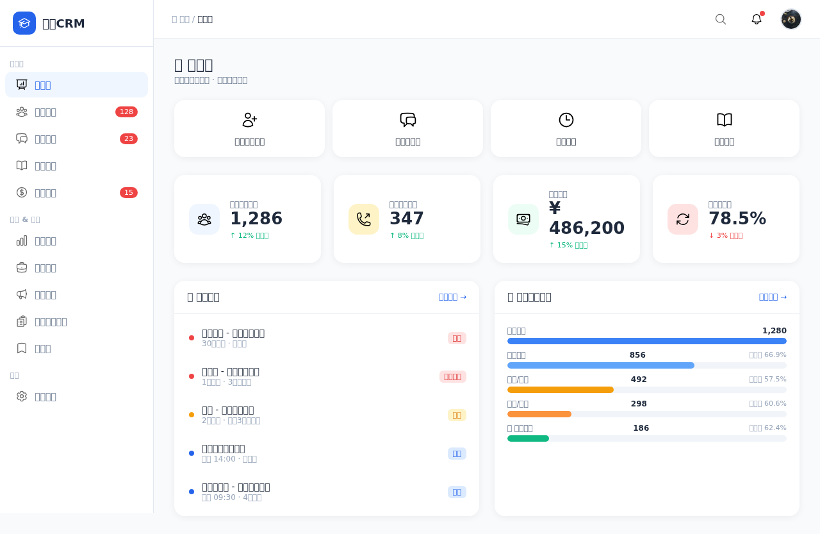
Task: Open the sidebar clipboard icon item
Action: pyautogui.click(x=76, y=321)
